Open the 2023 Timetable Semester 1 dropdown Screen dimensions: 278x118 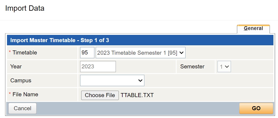pos(140,53)
